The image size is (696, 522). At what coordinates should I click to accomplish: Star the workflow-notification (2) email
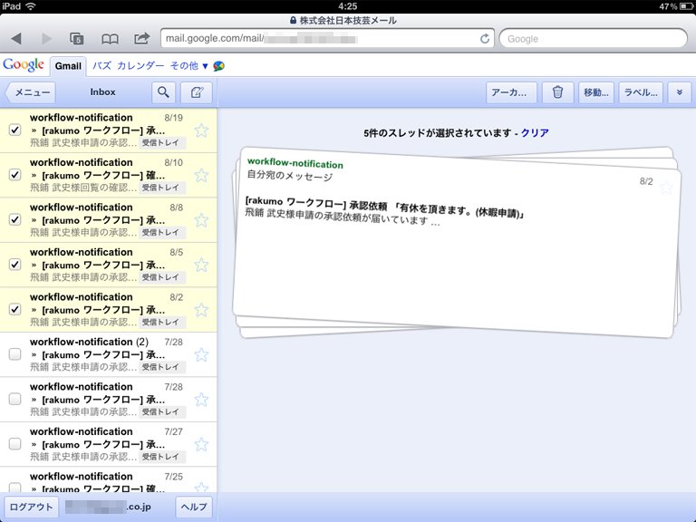(201, 354)
